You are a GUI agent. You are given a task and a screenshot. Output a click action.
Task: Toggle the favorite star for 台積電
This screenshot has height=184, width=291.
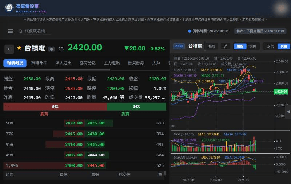19,48
